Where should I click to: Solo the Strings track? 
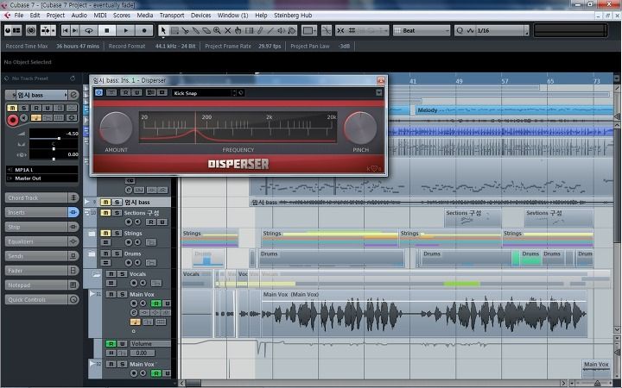pyautogui.click(x=117, y=234)
